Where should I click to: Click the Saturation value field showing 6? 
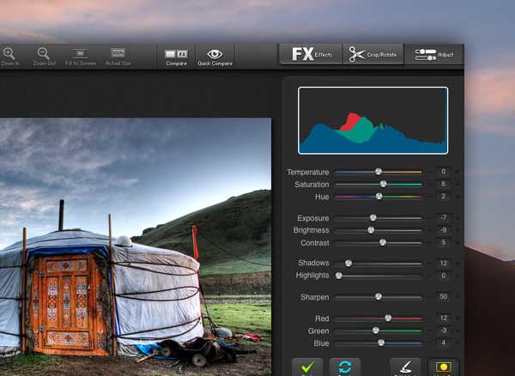(x=444, y=184)
